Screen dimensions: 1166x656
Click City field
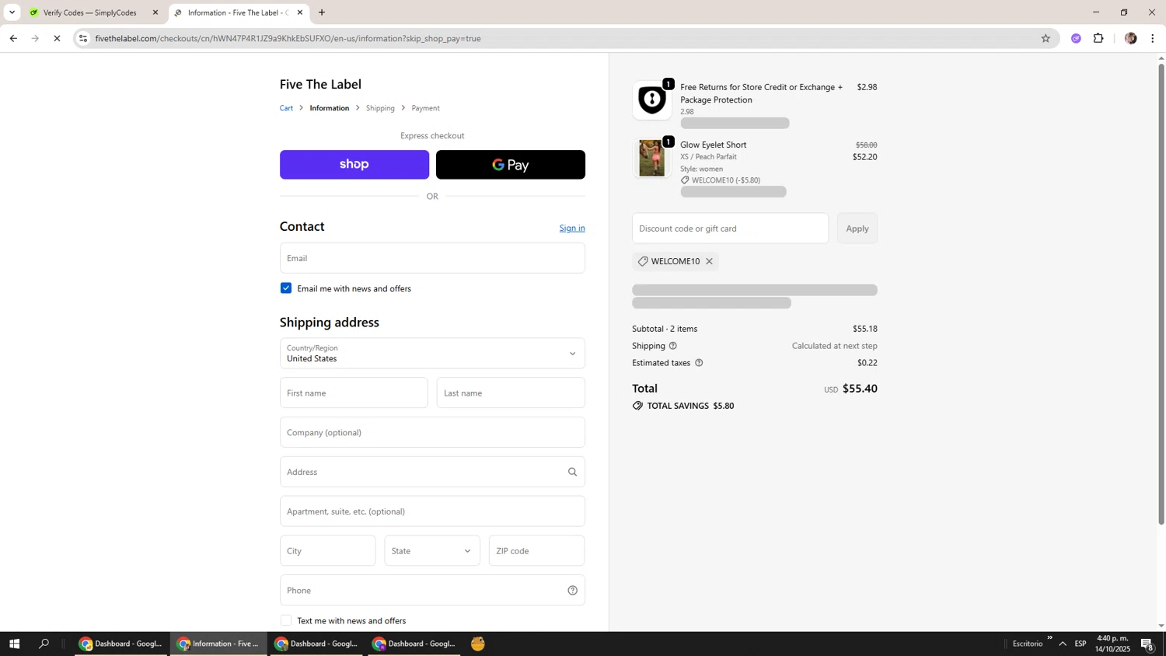click(328, 551)
